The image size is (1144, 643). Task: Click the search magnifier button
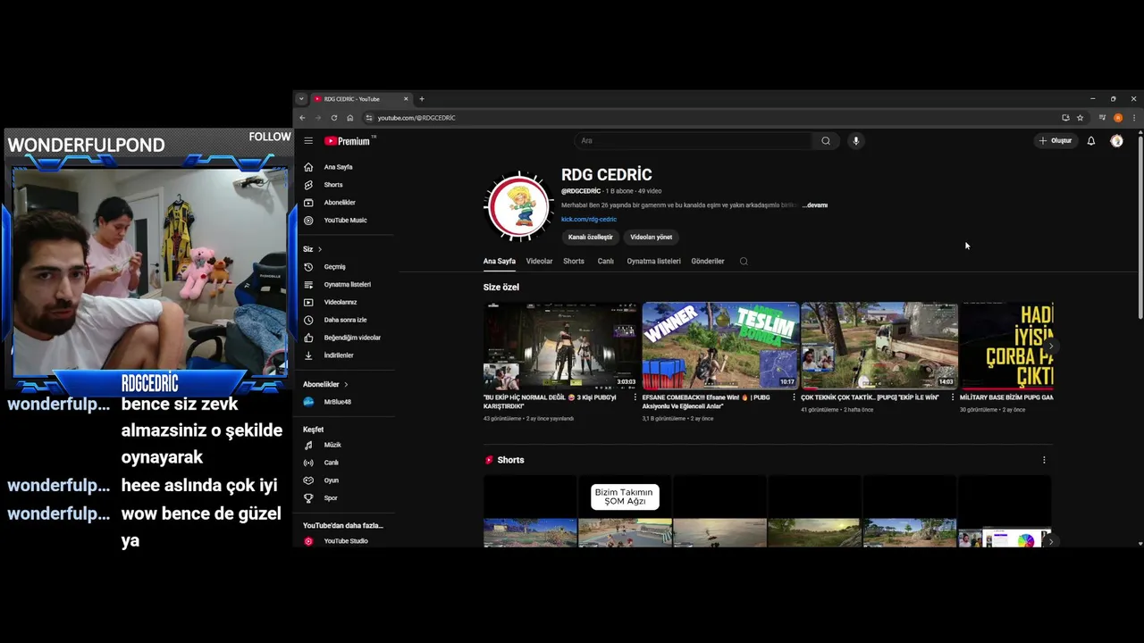click(826, 140)
